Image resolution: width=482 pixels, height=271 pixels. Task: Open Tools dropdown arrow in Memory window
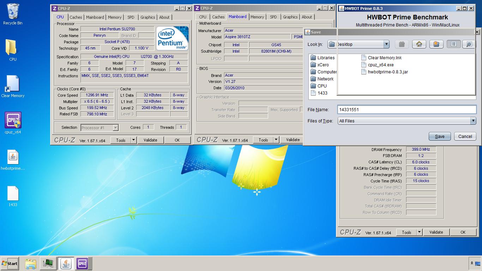tap(419, 232)
